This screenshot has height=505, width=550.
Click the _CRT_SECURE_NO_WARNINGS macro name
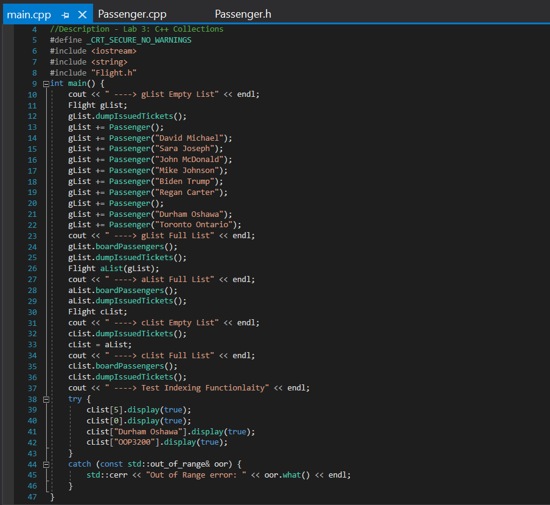pyautogui.click(x=139, y=40)
